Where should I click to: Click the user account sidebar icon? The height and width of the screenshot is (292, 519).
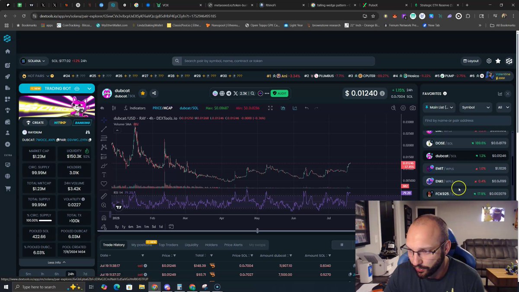pos(7,133)
